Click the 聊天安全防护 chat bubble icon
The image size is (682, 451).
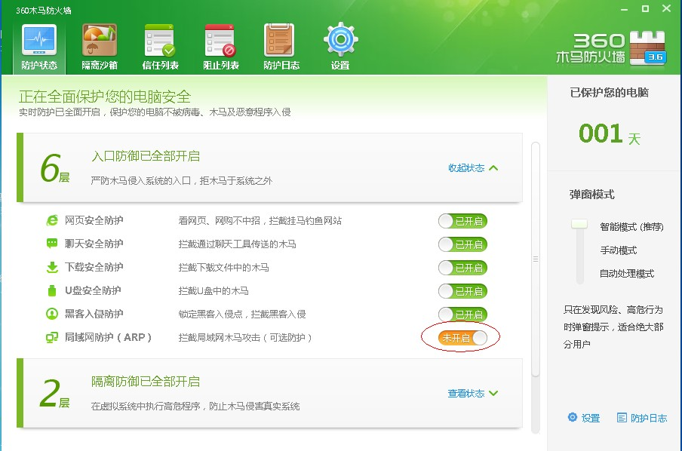pyautogui.click(x=52, y=244)
